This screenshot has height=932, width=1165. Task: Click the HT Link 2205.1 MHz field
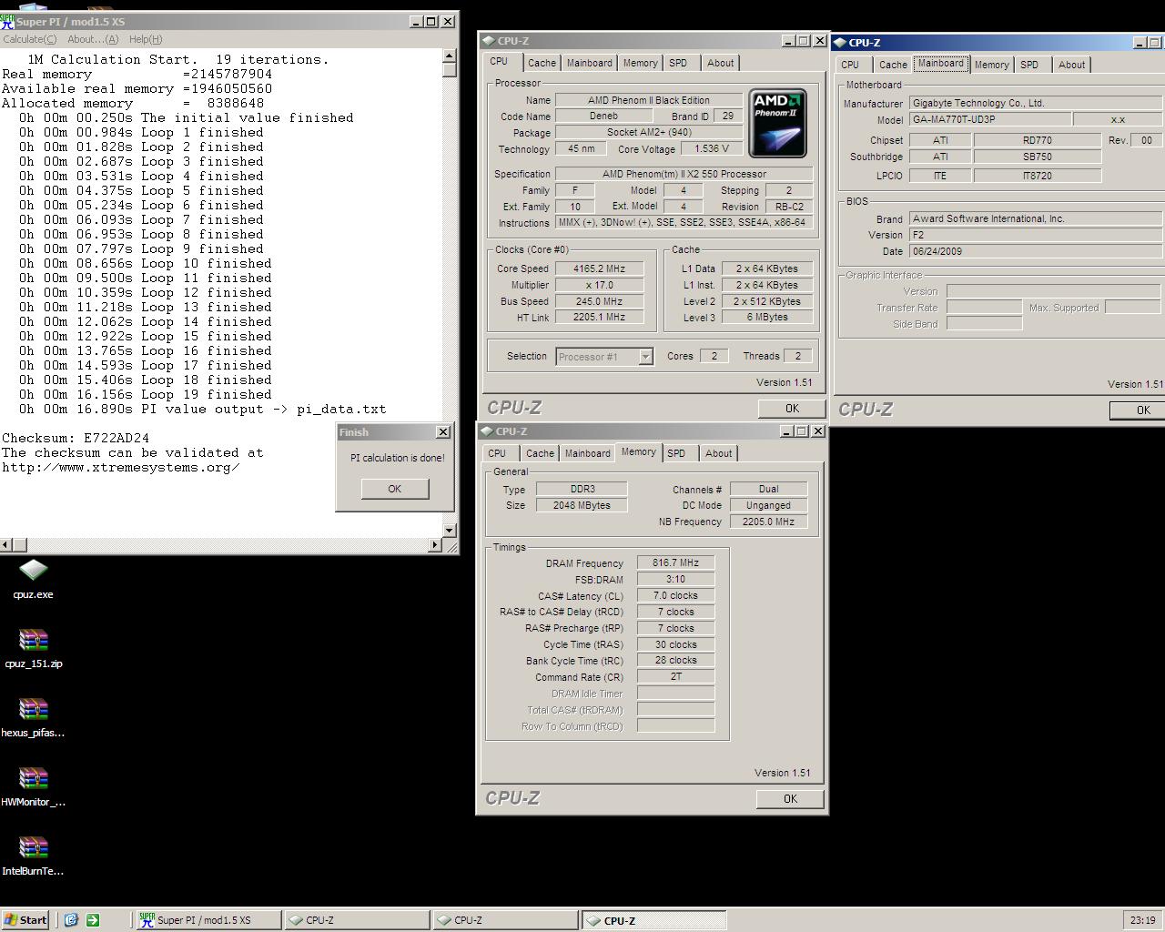click(x=600, y=317)
